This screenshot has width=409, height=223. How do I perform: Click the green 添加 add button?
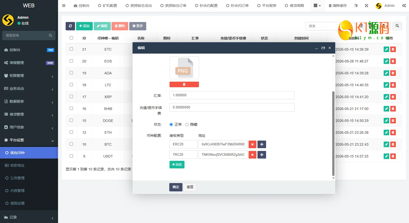(84, 26)
